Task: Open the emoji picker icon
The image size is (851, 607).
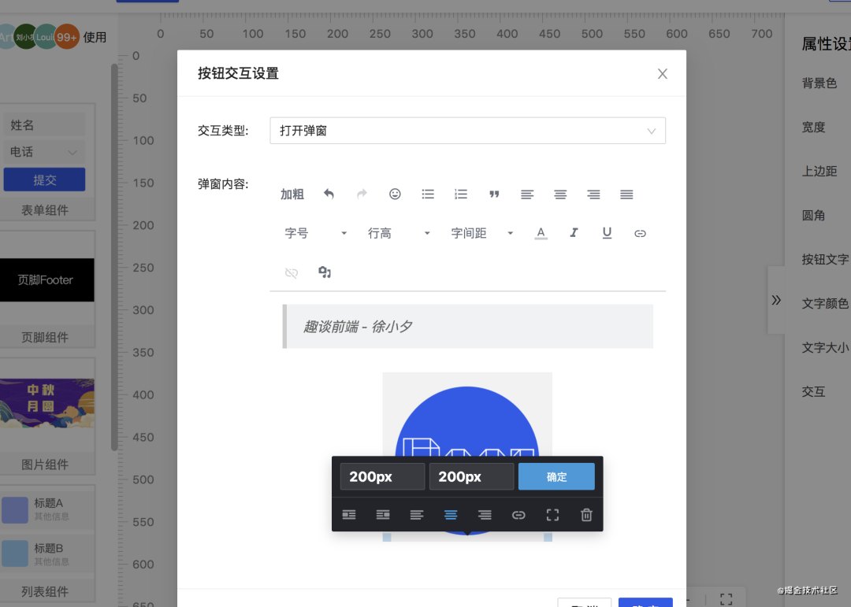Action: click(x=395, y=194)
